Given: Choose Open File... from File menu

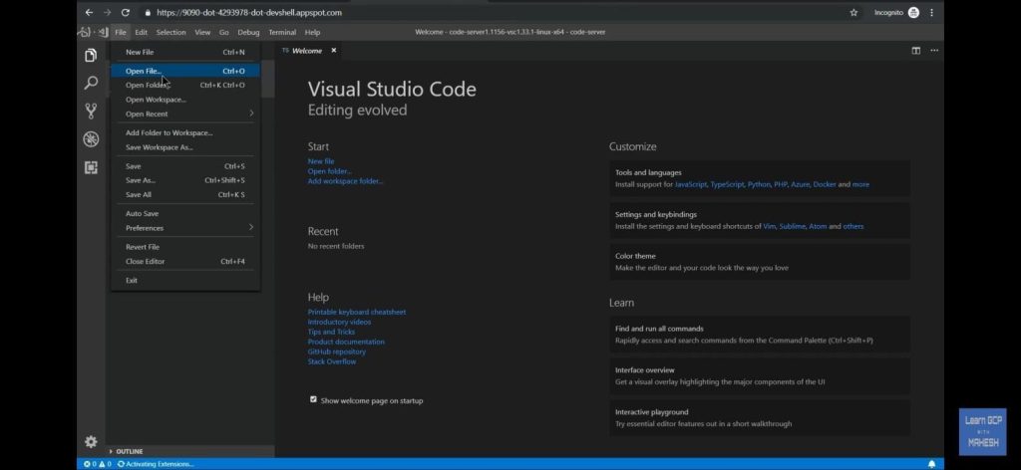Looking at the screenshot, I should click(185, 71).
